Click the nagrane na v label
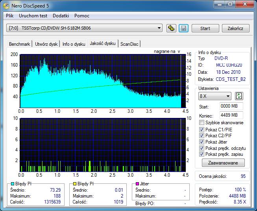 point(167,51)
